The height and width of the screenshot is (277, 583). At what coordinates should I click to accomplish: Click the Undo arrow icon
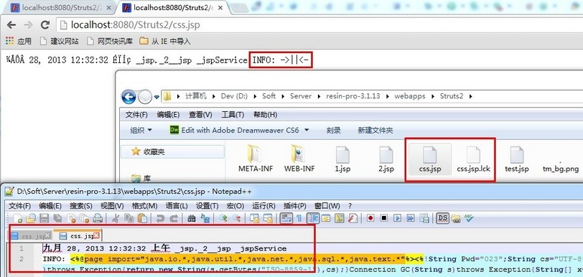(161, 218)
